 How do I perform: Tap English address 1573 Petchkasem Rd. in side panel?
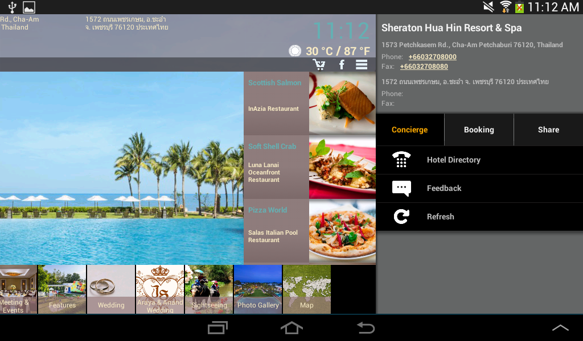click(x=472, y=45)
